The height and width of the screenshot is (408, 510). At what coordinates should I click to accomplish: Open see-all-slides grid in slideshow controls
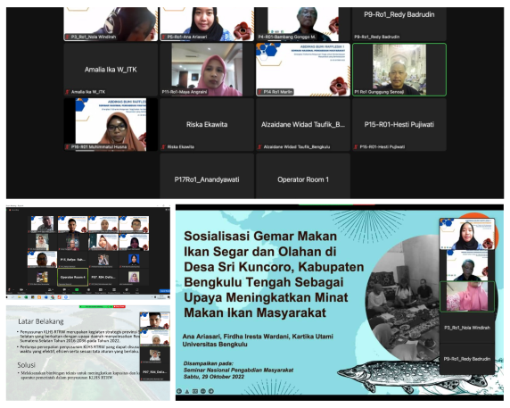pyautogui.click(x=195, y=391)
